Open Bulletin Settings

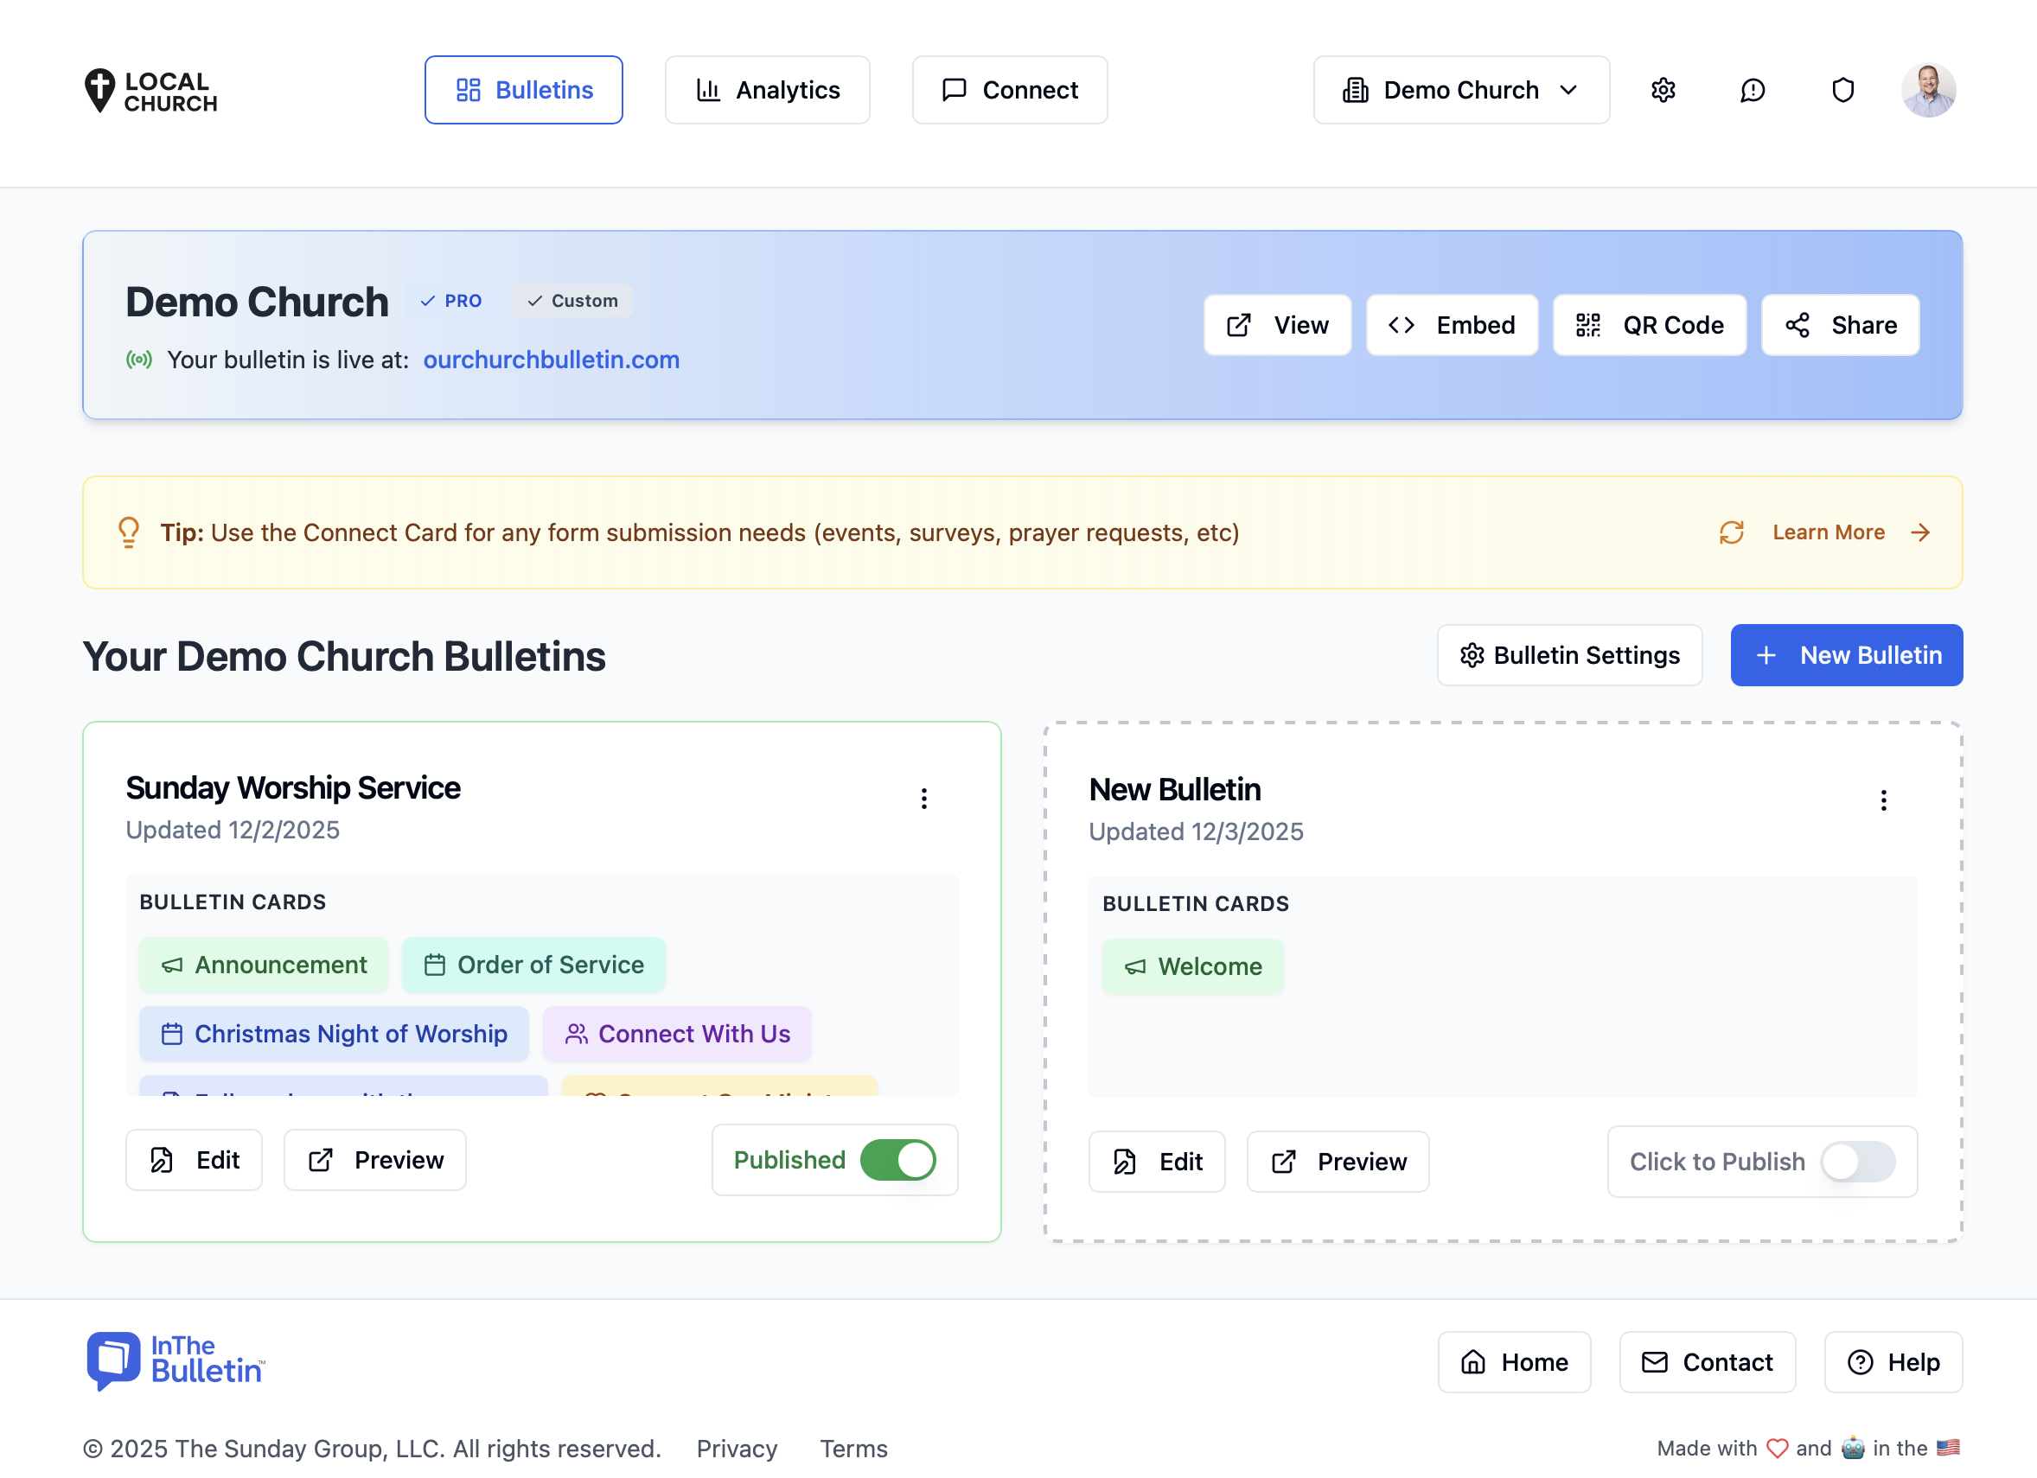(1568, 654)
